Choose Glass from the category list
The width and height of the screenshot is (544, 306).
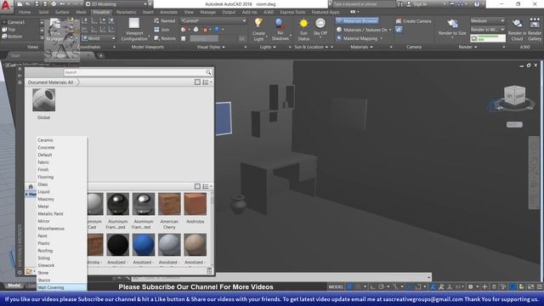[42, 184]
